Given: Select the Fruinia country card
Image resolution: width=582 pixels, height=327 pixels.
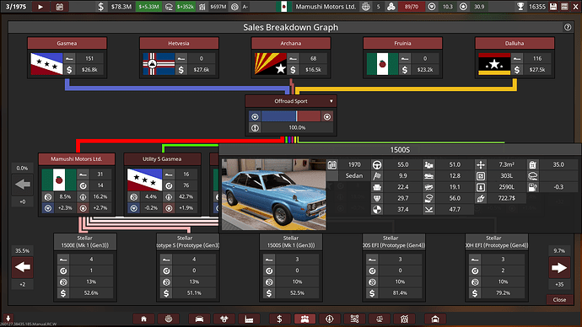Looking at the screenshot, I should [402, 57].
